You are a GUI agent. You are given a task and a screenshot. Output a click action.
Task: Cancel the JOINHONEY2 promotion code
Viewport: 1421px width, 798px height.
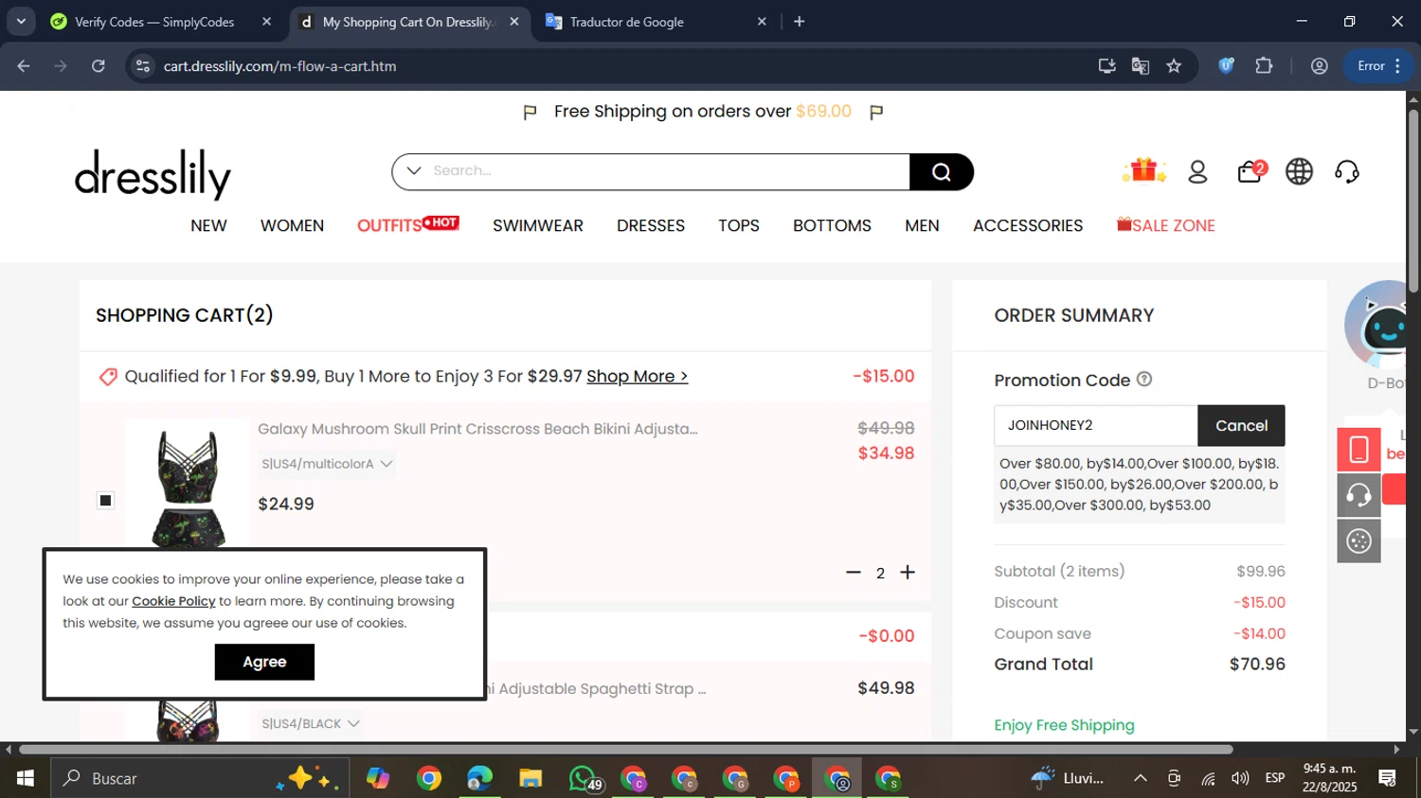point(1241,425)
